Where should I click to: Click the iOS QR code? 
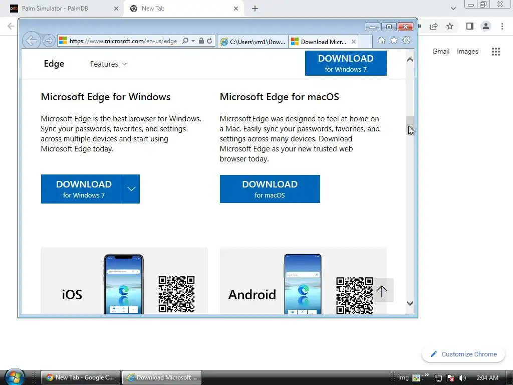(x=177, y=294)
